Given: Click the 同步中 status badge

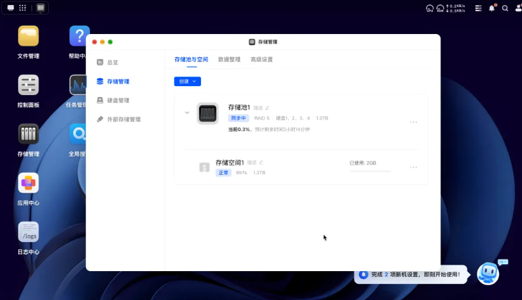Looking at the screenshot, I should point(238,118).
